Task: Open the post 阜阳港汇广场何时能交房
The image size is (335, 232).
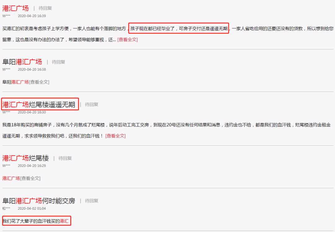Action: click(39, 201)
